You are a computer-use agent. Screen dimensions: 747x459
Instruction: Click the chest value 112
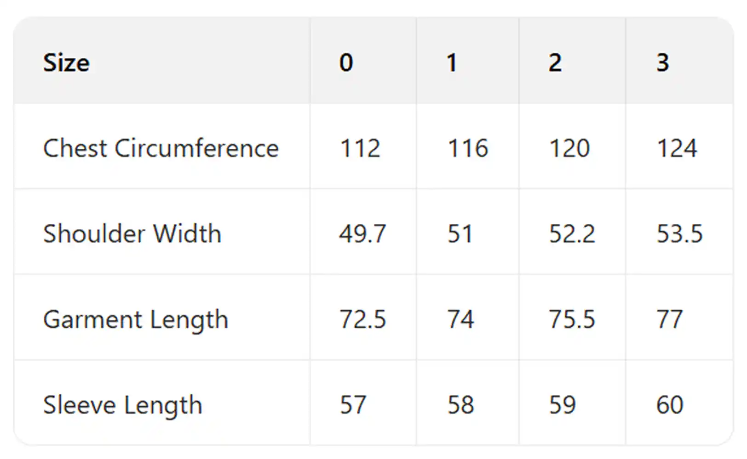360,148
